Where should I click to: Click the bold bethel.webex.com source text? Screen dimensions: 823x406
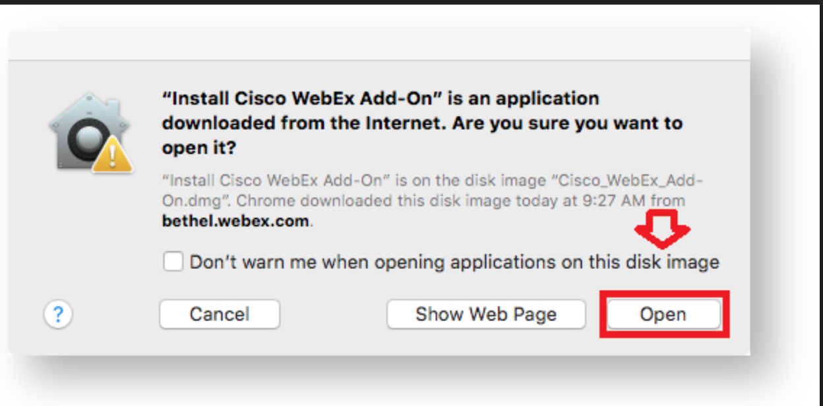click(x=235, y=221)
